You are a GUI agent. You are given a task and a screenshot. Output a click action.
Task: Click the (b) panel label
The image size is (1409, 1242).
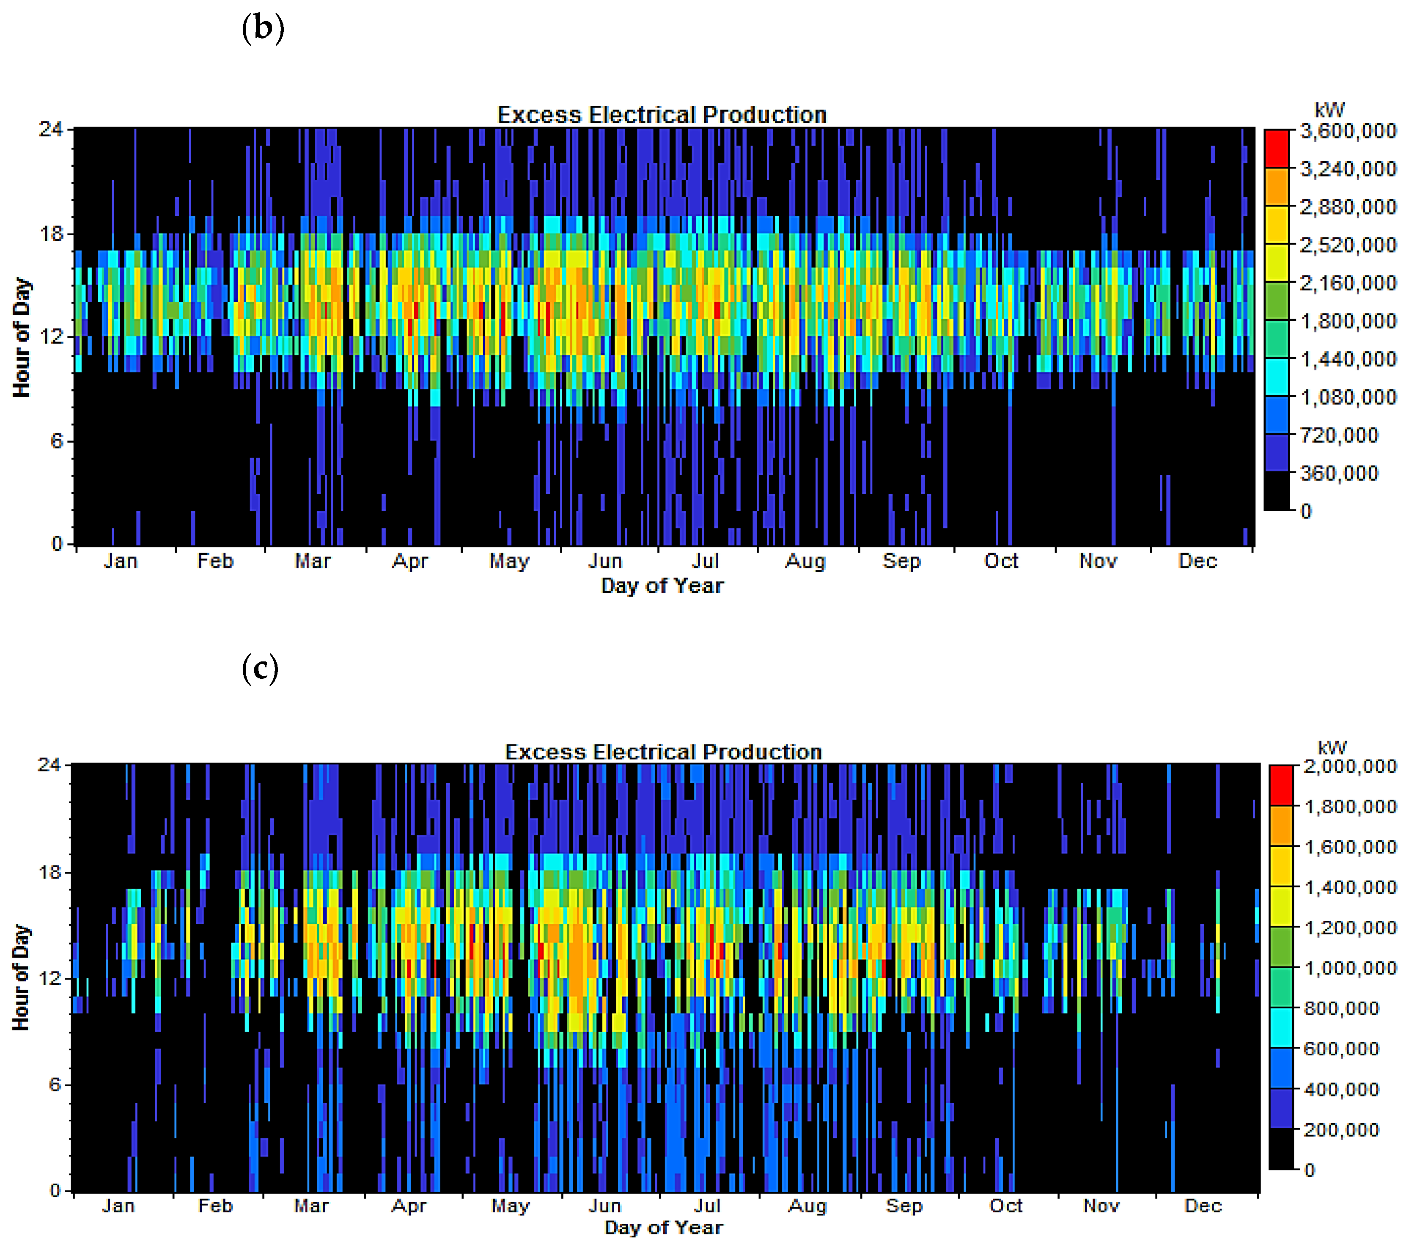click(263, 28)
